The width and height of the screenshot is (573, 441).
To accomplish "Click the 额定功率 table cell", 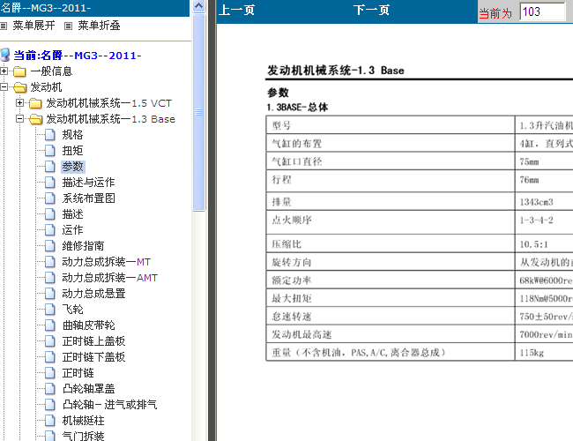I will [391, 280].
